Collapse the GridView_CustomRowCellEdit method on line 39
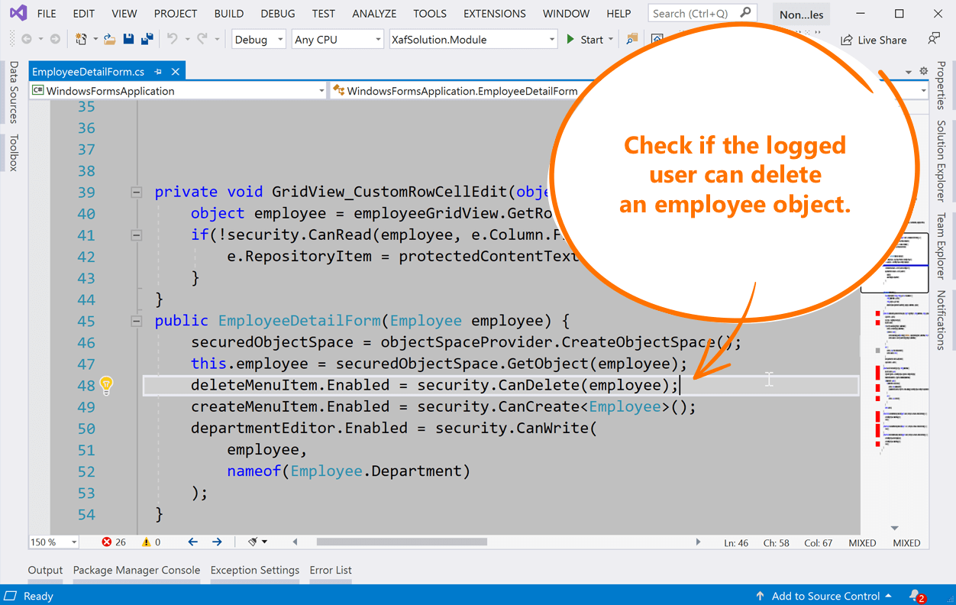 coord(137,192)
